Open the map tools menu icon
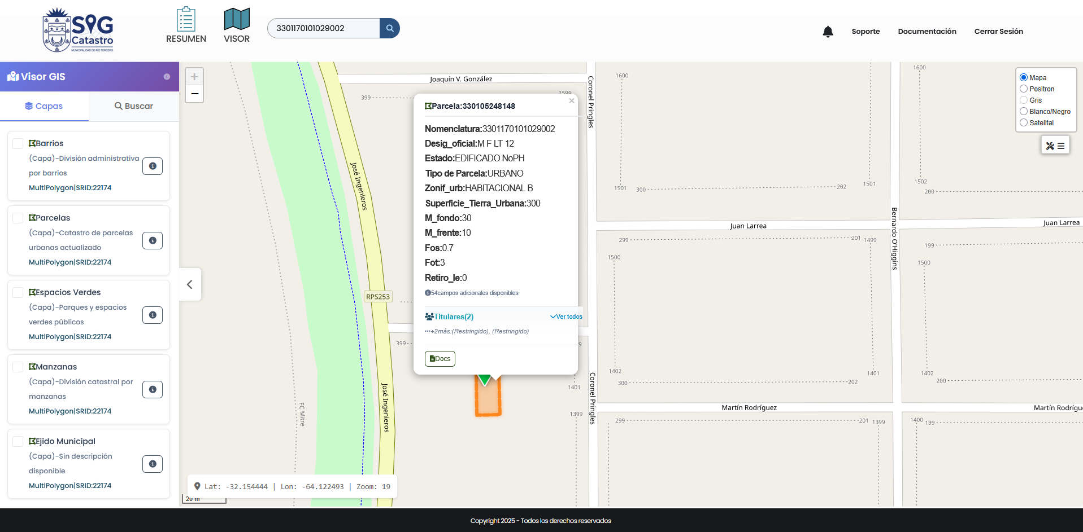Viewport: 1083px width, 532px height. click(x=1055, y=146)
